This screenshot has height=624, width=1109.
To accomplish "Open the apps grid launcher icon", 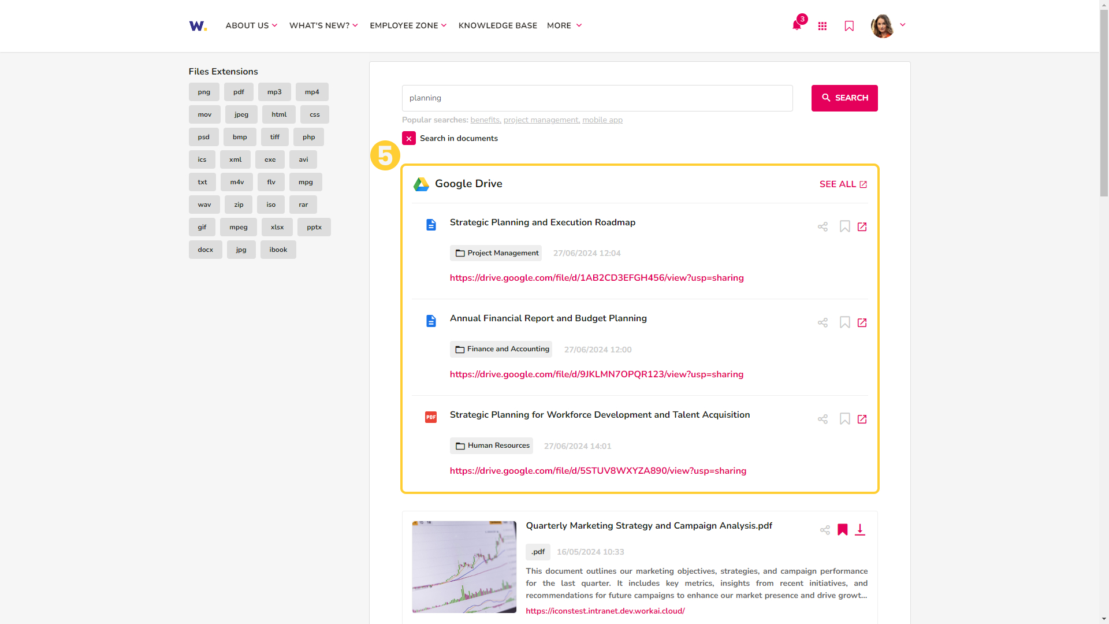I will point(822,26).
